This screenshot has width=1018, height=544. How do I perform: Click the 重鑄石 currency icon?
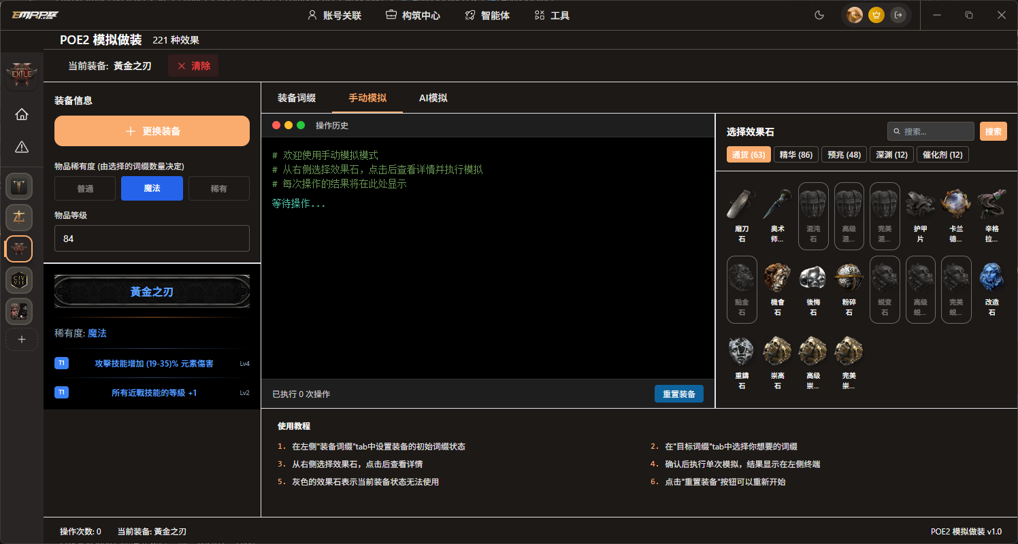pyautogui.click(x=741, y=352)
